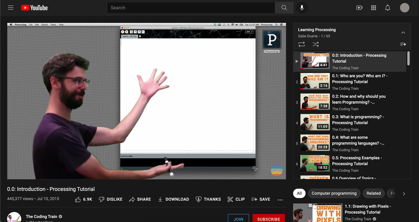This screenshot has height=222, width=419.
Task: Open the hamburger guide menu
Action: [x=11, y=8]
